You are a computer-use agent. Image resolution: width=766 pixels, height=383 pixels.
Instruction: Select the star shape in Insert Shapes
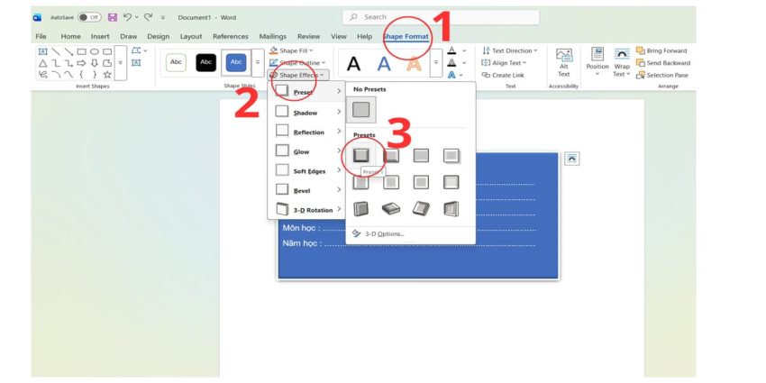click(x=107, y=75)
